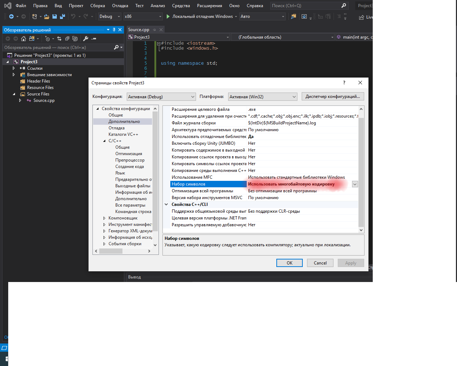This screenshot has width=457, height=366.
Task: Click the property grid vertical scrollbar
Action: click(361, 172)
